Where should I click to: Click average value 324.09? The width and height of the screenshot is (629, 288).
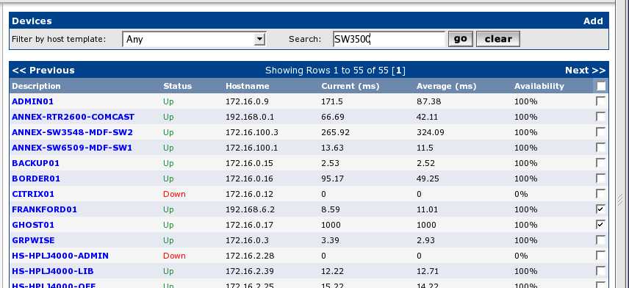(x=430, y=132)
